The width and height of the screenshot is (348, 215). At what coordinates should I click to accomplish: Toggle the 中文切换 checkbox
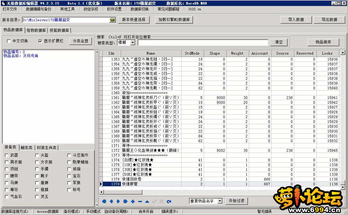(x=9, y=41)
